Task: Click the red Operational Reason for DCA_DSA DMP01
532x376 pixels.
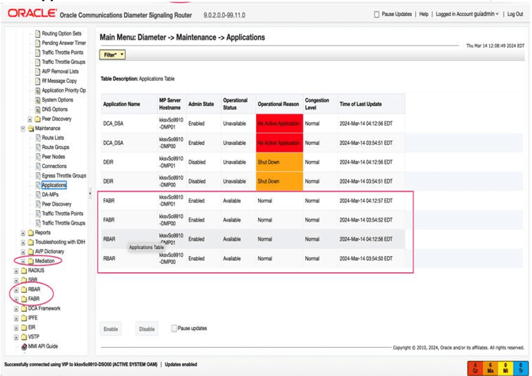Action: (x=279, y=123)
